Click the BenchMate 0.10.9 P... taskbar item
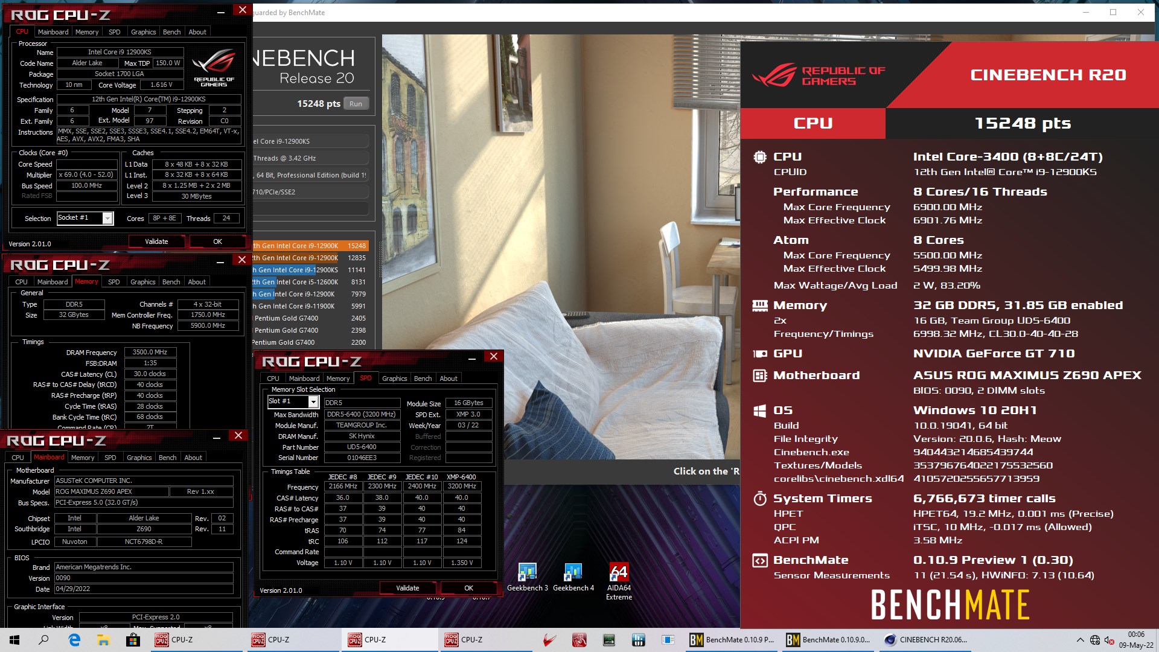 click(x=732, y=640)
